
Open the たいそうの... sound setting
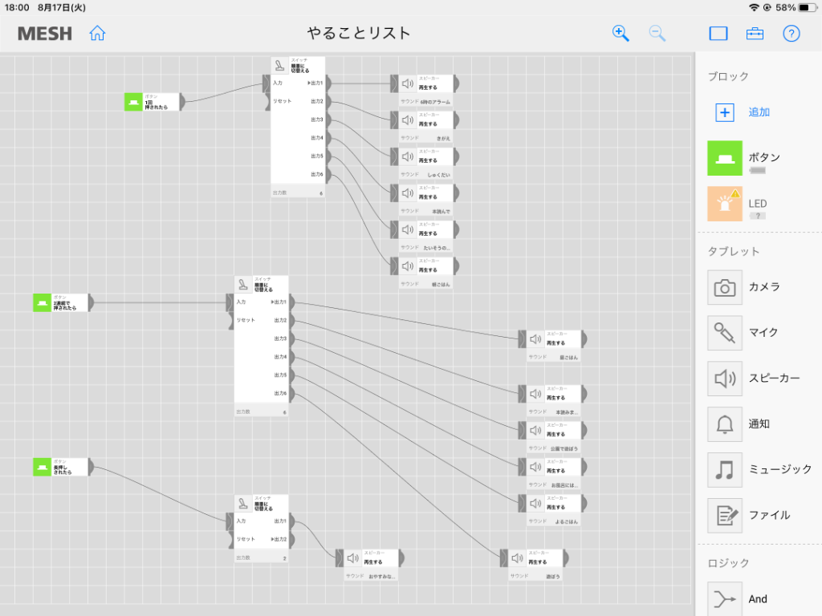[x=425, y=248]
